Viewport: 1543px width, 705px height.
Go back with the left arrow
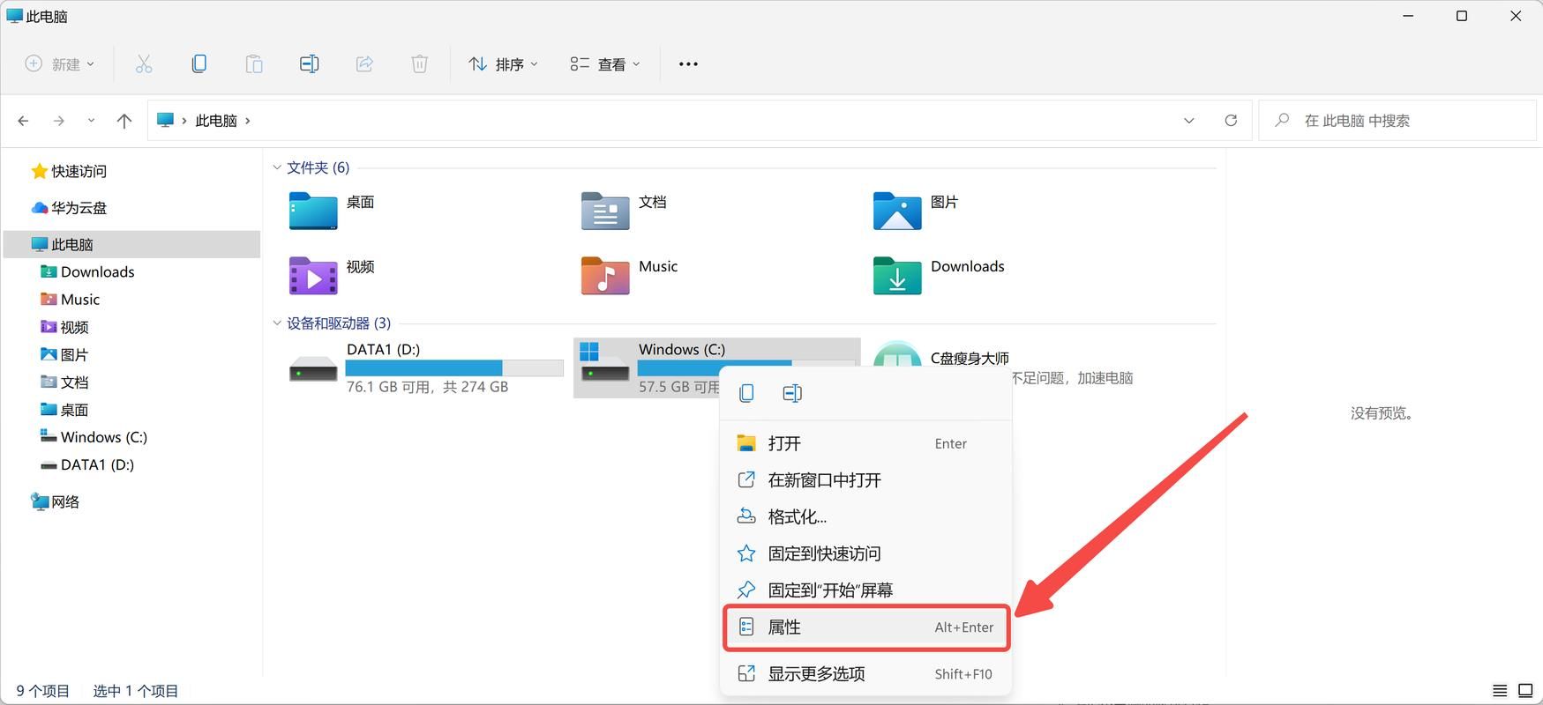(x=24, y=121)
